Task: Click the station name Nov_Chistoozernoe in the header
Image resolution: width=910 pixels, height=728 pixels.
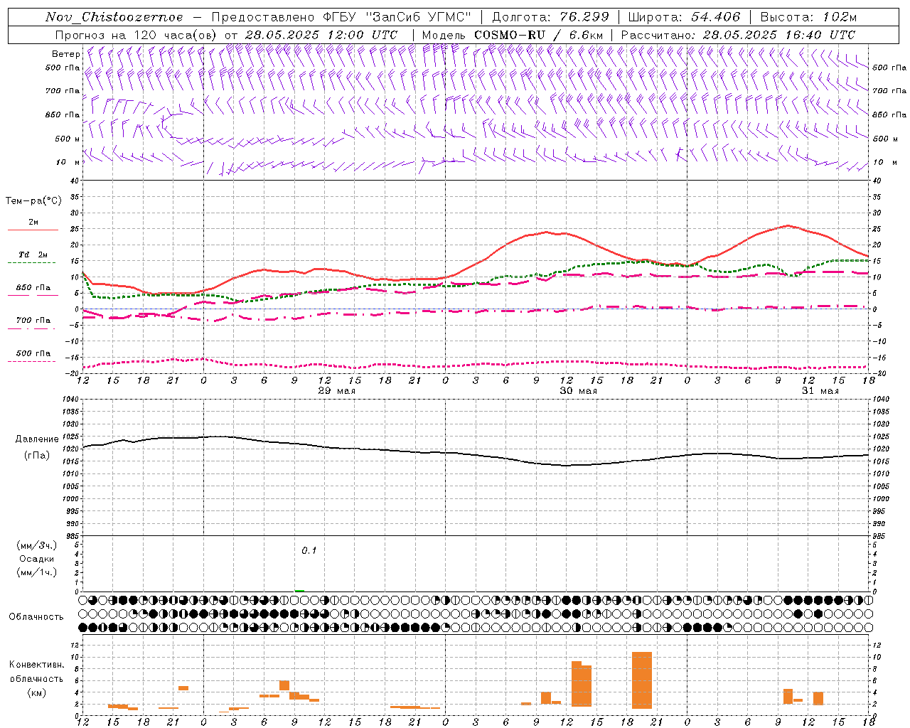Action: 114,17
